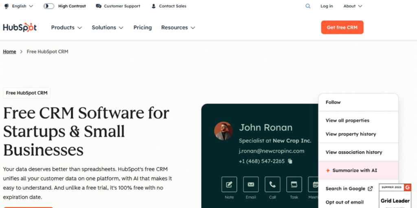
Task: Click the New Crop Inc. company name
Action: [x=292, y=141]
